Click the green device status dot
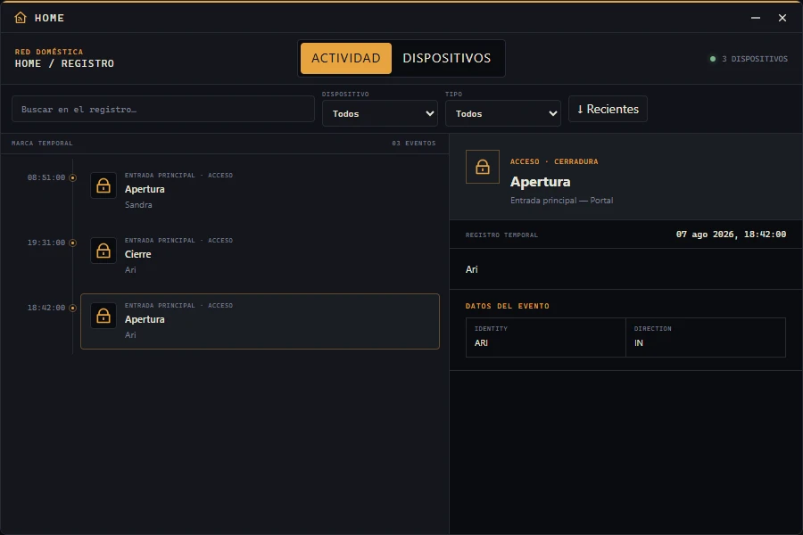Screen dimensions: 803x535 pyautogui.click(x=712, y=59)
